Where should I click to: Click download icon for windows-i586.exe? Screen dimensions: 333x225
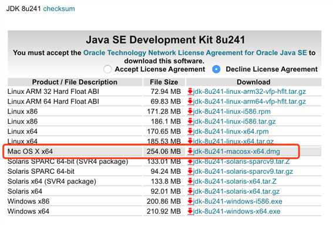190,202
